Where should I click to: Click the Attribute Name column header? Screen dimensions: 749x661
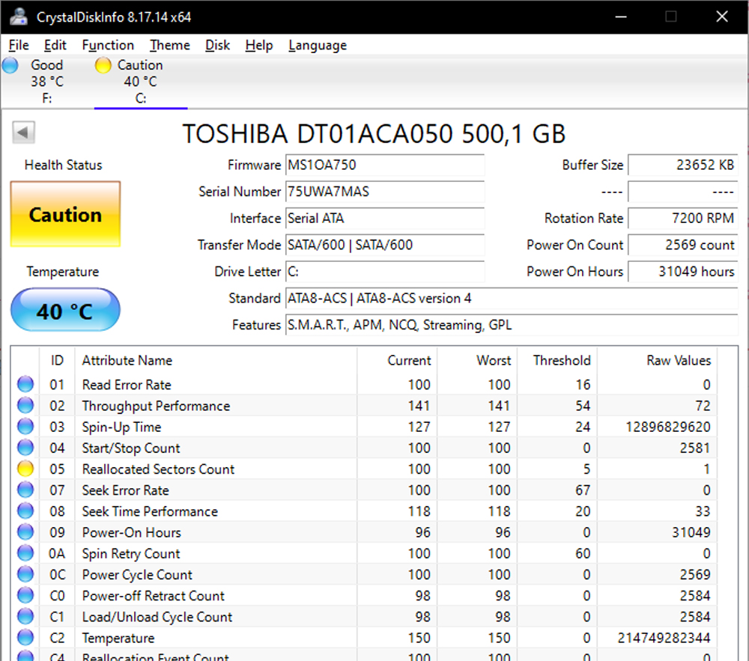pos(127,361)
